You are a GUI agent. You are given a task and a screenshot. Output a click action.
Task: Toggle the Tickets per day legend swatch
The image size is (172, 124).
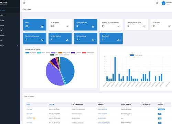pyautogui.click(x=132, y=55)
